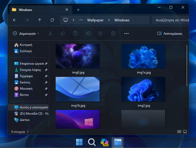Switch to large thumbnails view in status bar
Screen dimensions: 196x148
click(x=185, y=132)
